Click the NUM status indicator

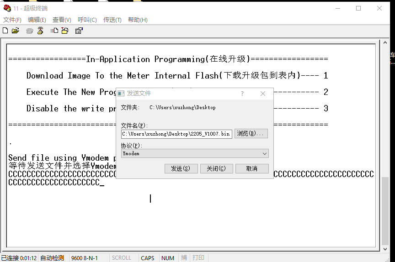tap(168, 258)
